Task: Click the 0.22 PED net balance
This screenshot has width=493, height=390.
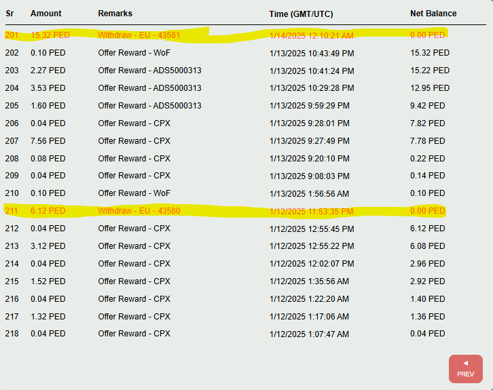Action: (x=428, y=158)
